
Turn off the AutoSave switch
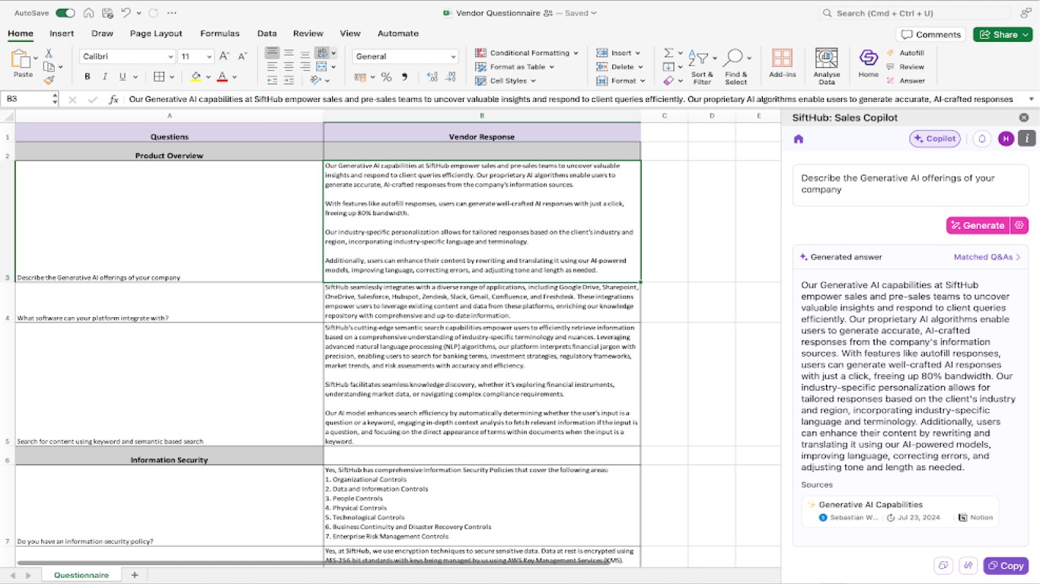point(65,13)
